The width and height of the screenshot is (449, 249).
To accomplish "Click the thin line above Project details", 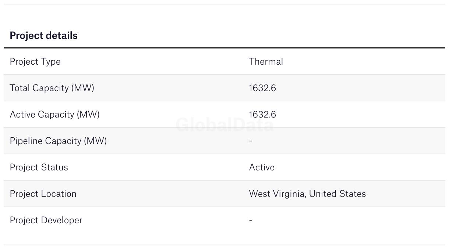I will coord(224,4).
